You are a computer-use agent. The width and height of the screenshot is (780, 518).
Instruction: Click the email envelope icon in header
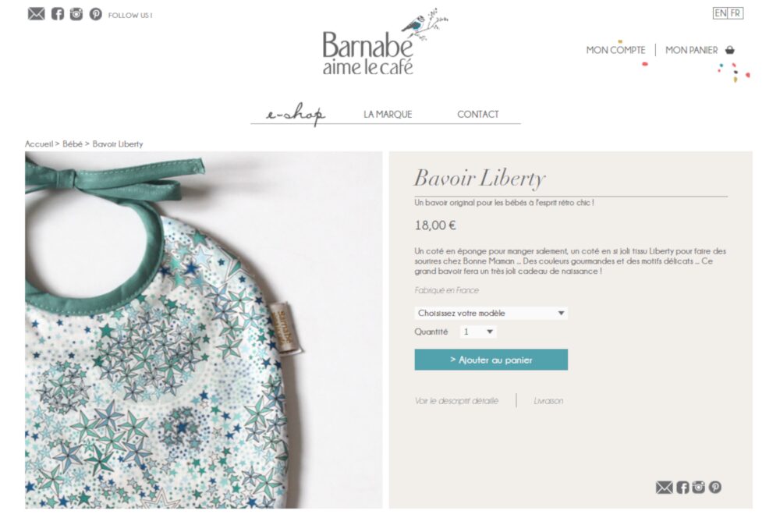36,14
